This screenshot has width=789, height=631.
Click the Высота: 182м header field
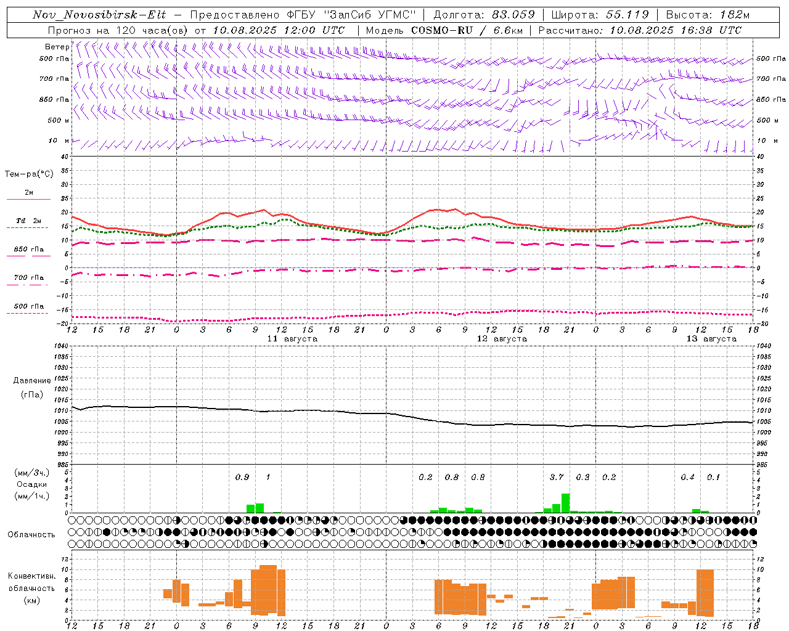708,15
